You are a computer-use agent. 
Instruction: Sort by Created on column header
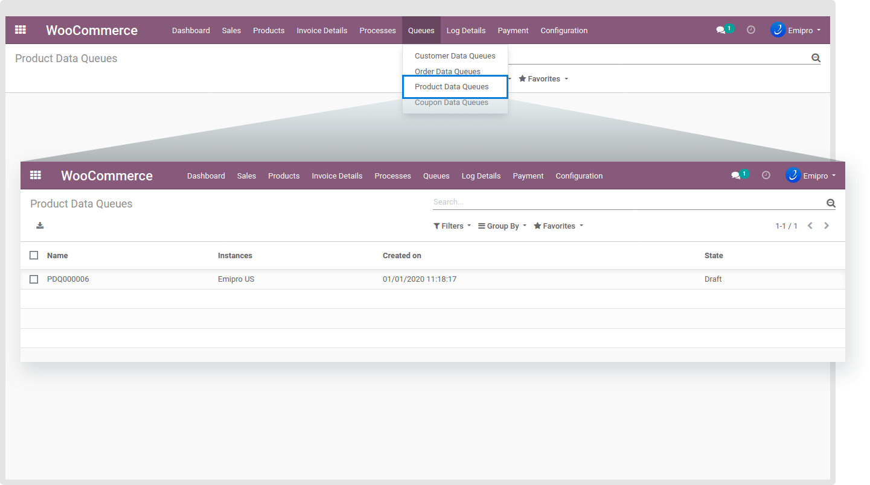pos(402,256)
